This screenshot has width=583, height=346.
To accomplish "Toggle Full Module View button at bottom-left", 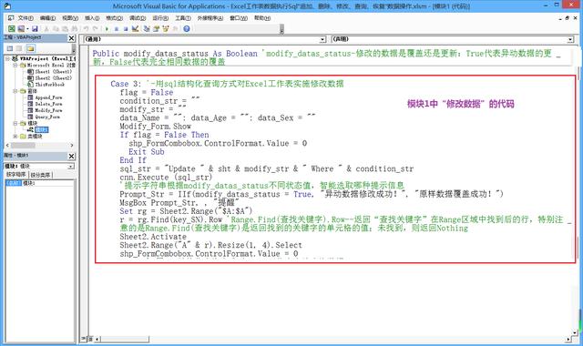I will click(x=90, y=339).
